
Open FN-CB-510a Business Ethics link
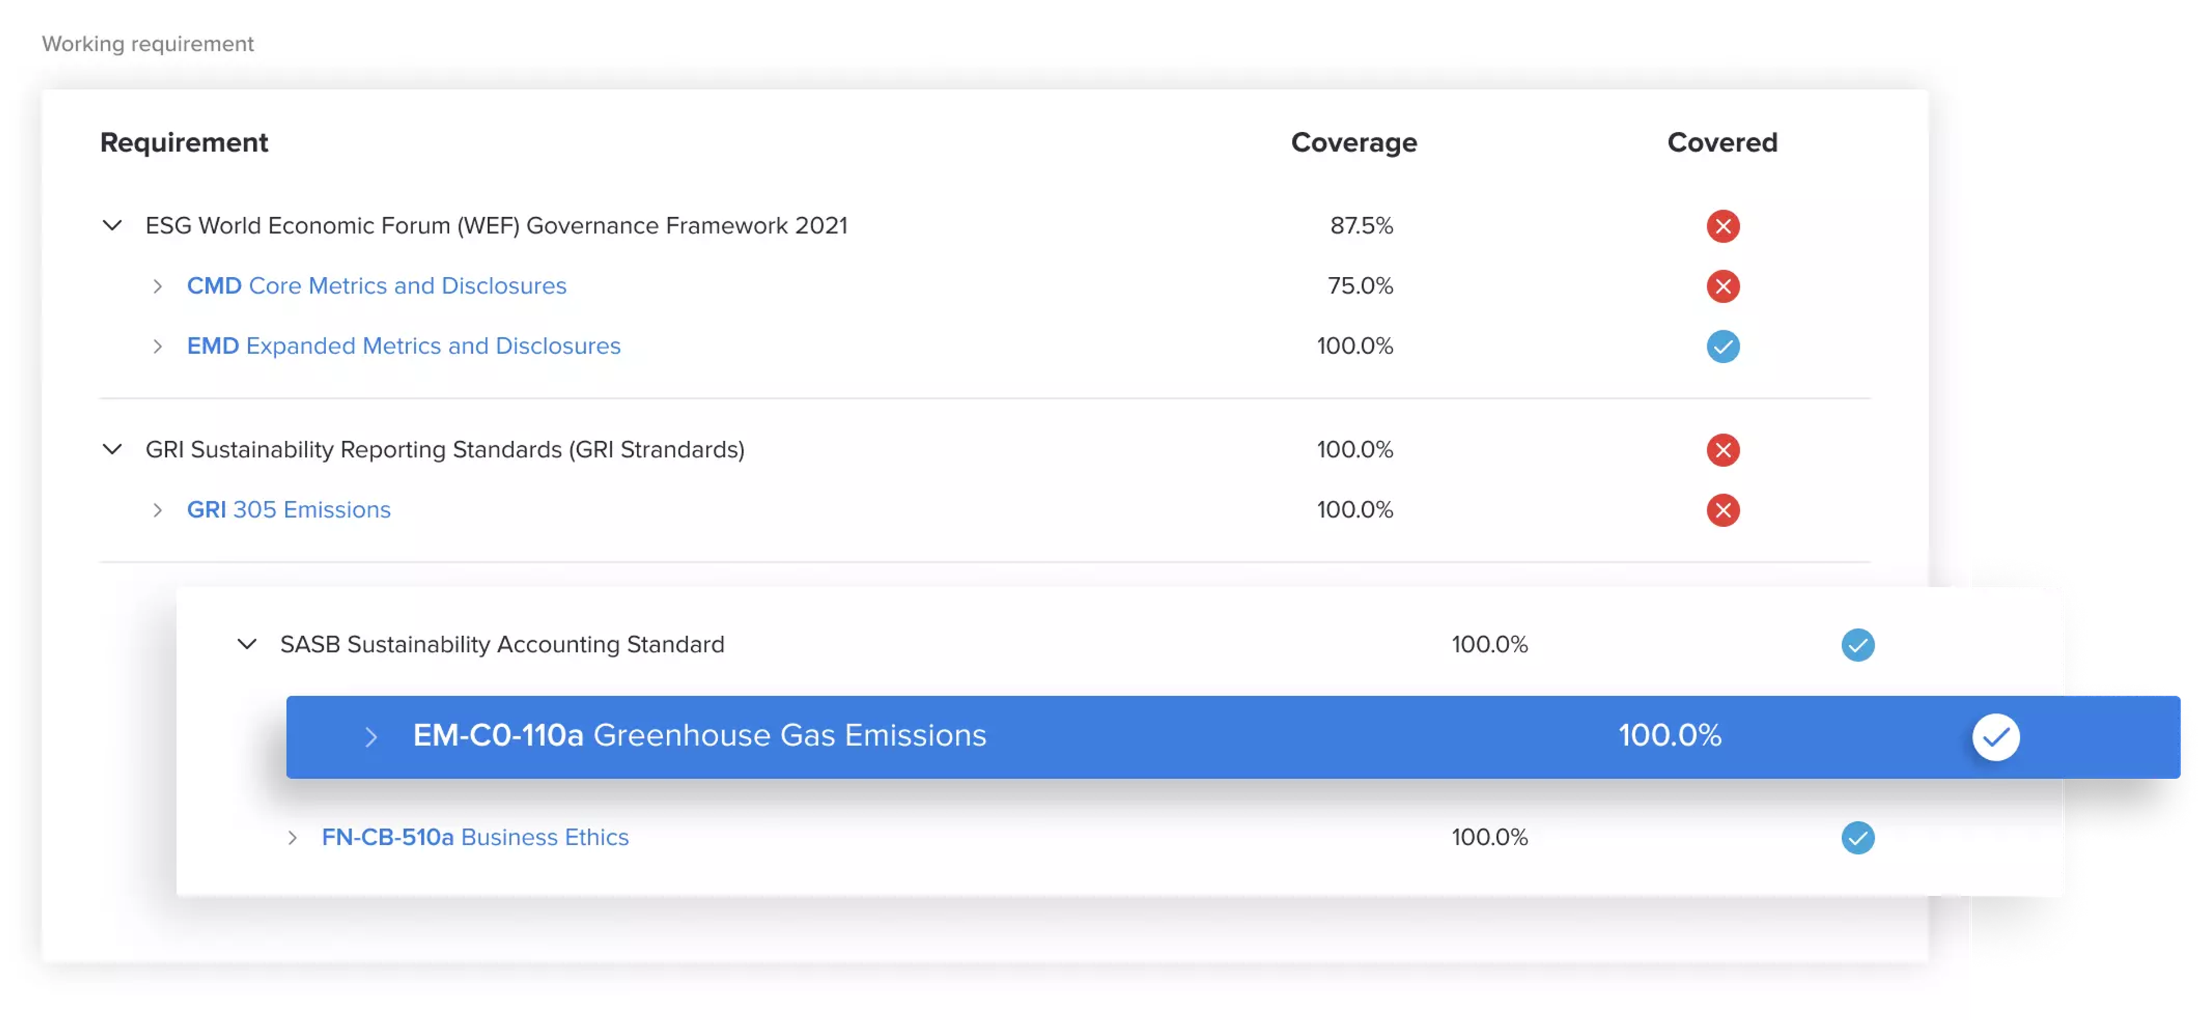click(474, 837)
